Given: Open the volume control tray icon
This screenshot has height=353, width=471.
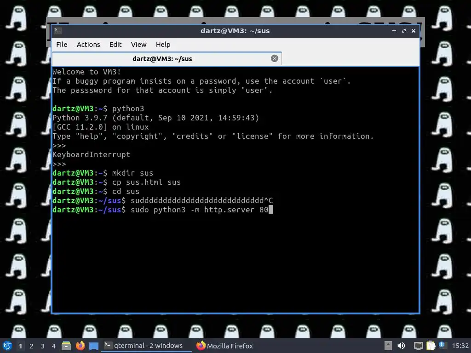Looking at the screenshot, I should (401, 346).
